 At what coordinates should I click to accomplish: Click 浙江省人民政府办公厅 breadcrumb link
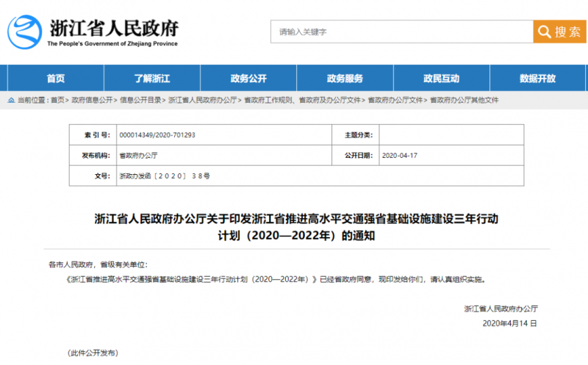point(203,100)
